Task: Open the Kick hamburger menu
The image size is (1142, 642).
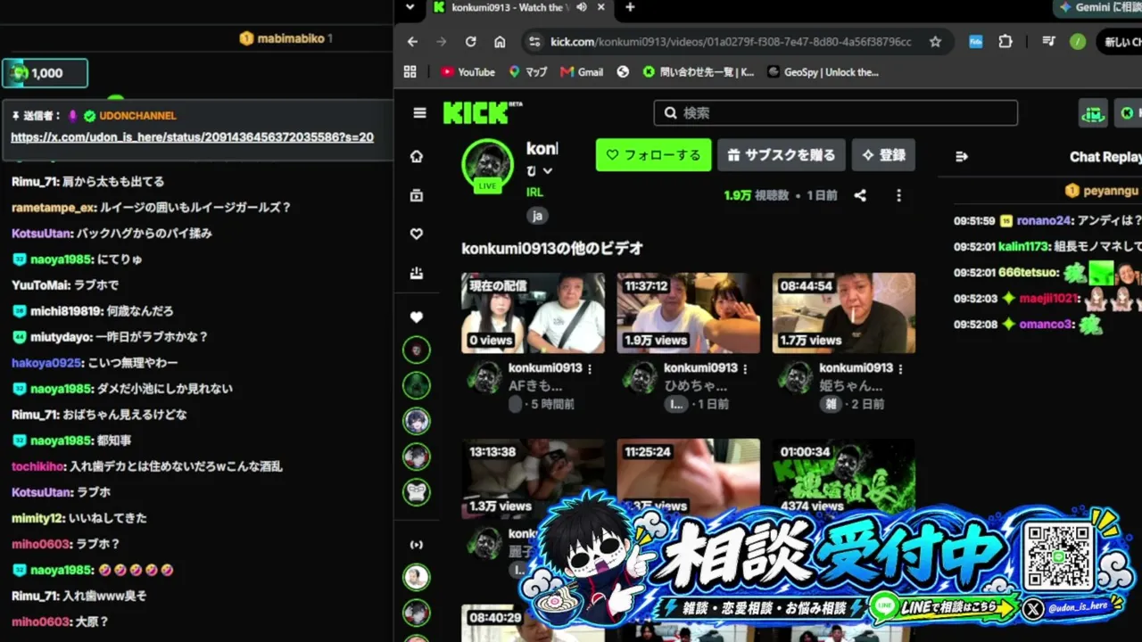Action: pyautogui.click(x=419, y=113)
